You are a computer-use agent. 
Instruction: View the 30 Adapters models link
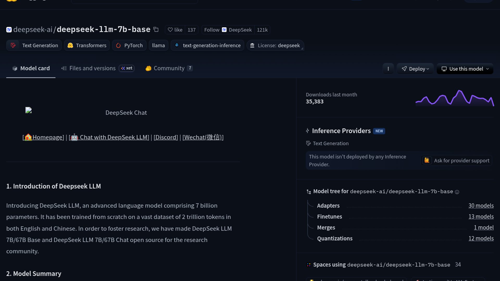pyautogui.click(x=481, y=206)
